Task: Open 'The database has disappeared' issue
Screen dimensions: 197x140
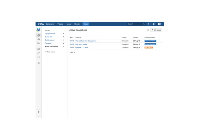Action: [86, 41]
